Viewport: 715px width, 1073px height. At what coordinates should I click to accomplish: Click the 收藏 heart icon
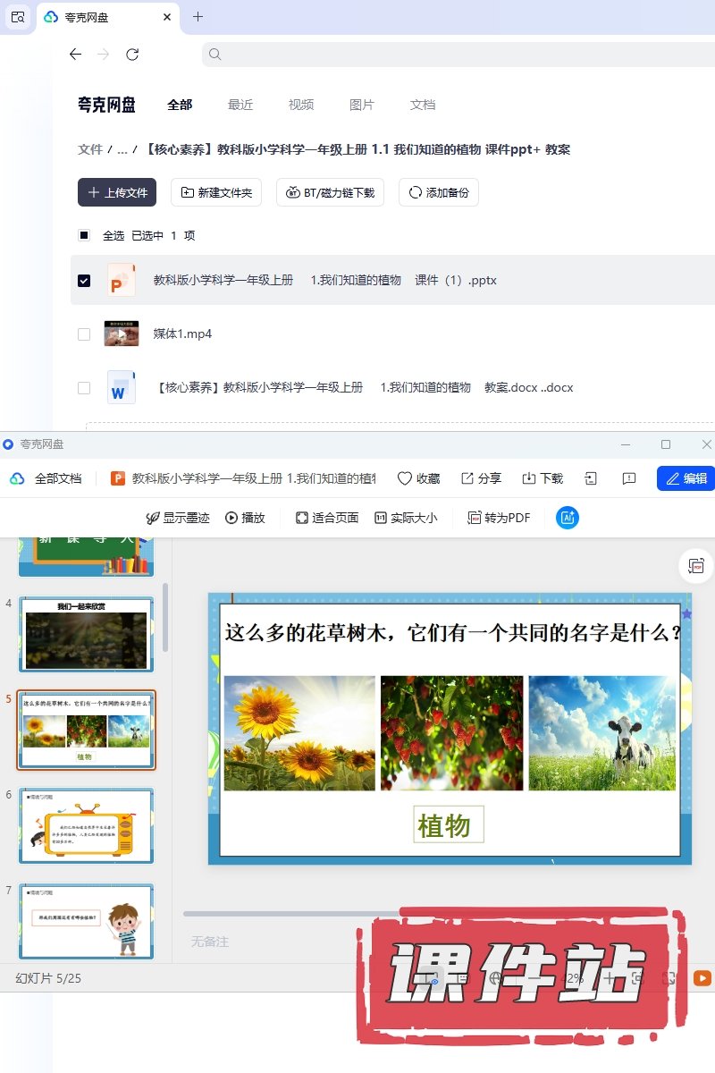(418, 478)
